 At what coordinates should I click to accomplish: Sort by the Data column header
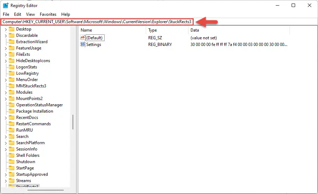pos(239,30)
